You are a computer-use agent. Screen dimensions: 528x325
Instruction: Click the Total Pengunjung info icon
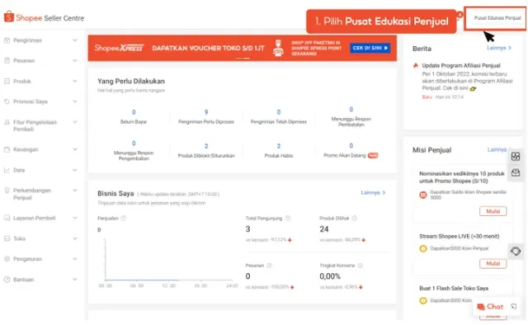coord(288,219)
